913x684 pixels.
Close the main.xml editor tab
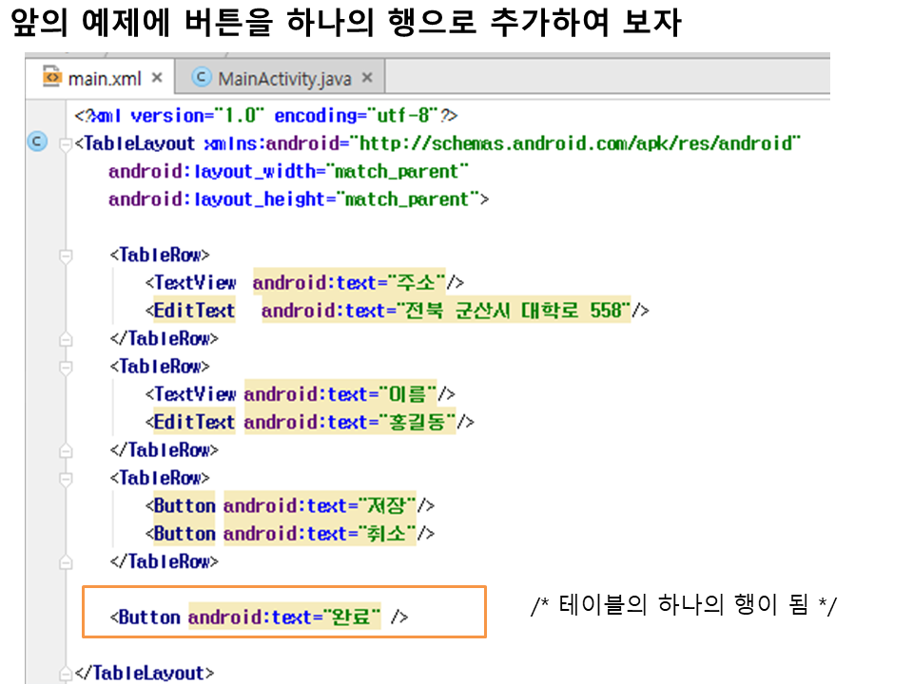157,78
